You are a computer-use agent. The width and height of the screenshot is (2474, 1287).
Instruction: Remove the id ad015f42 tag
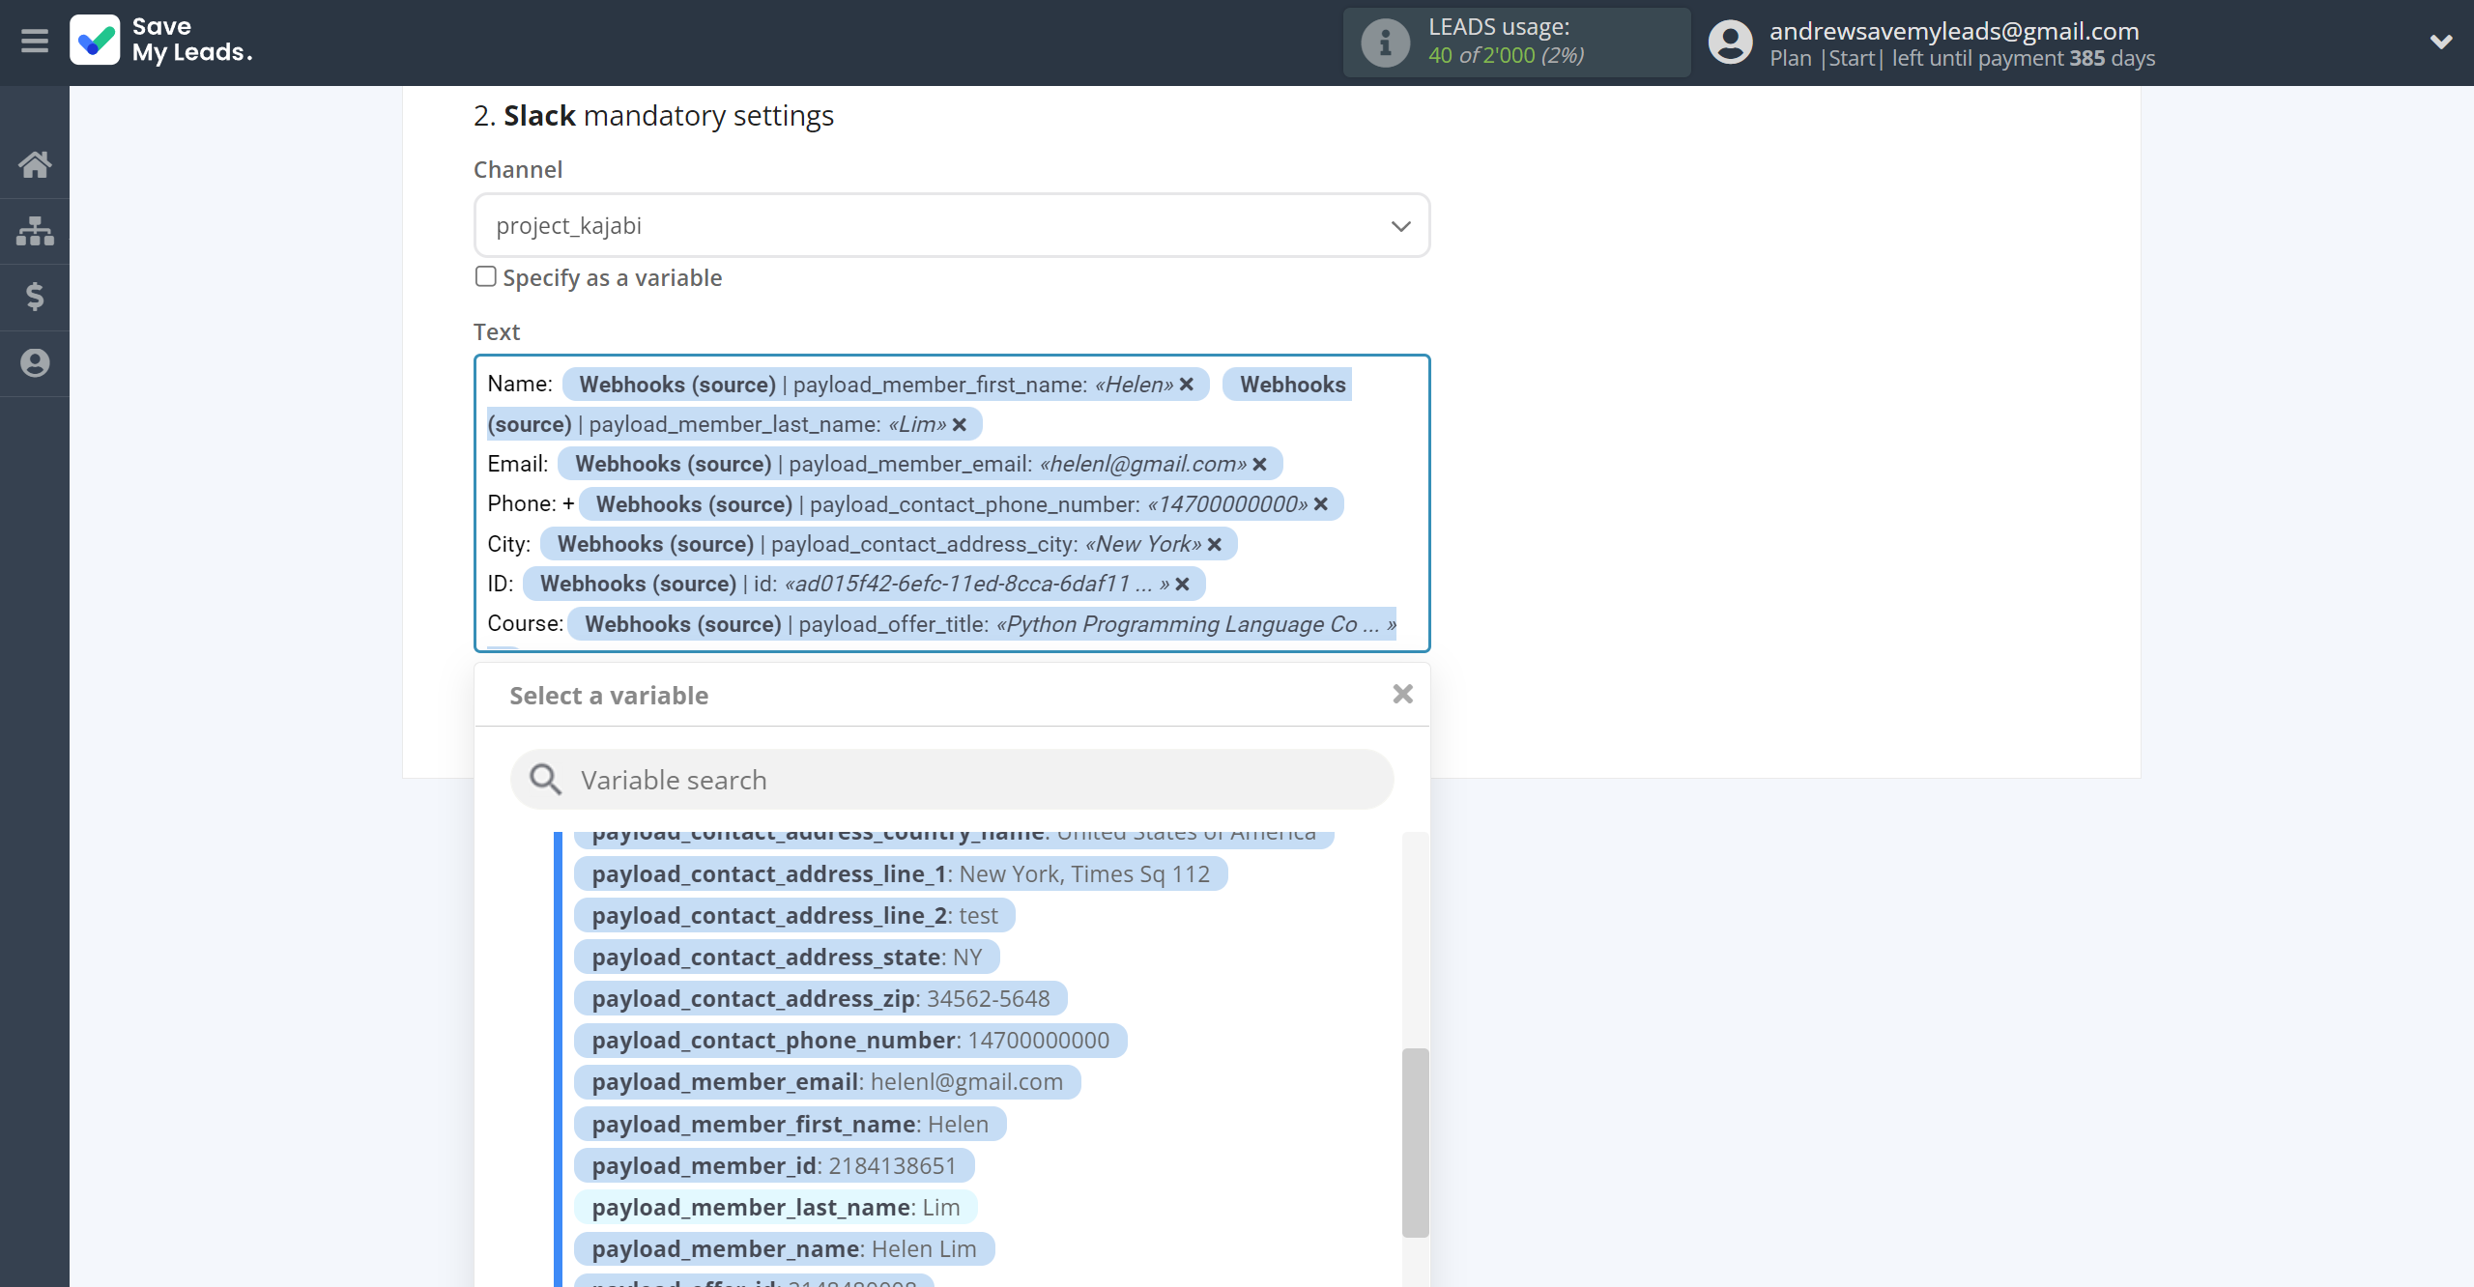(x=1182, y=585)
